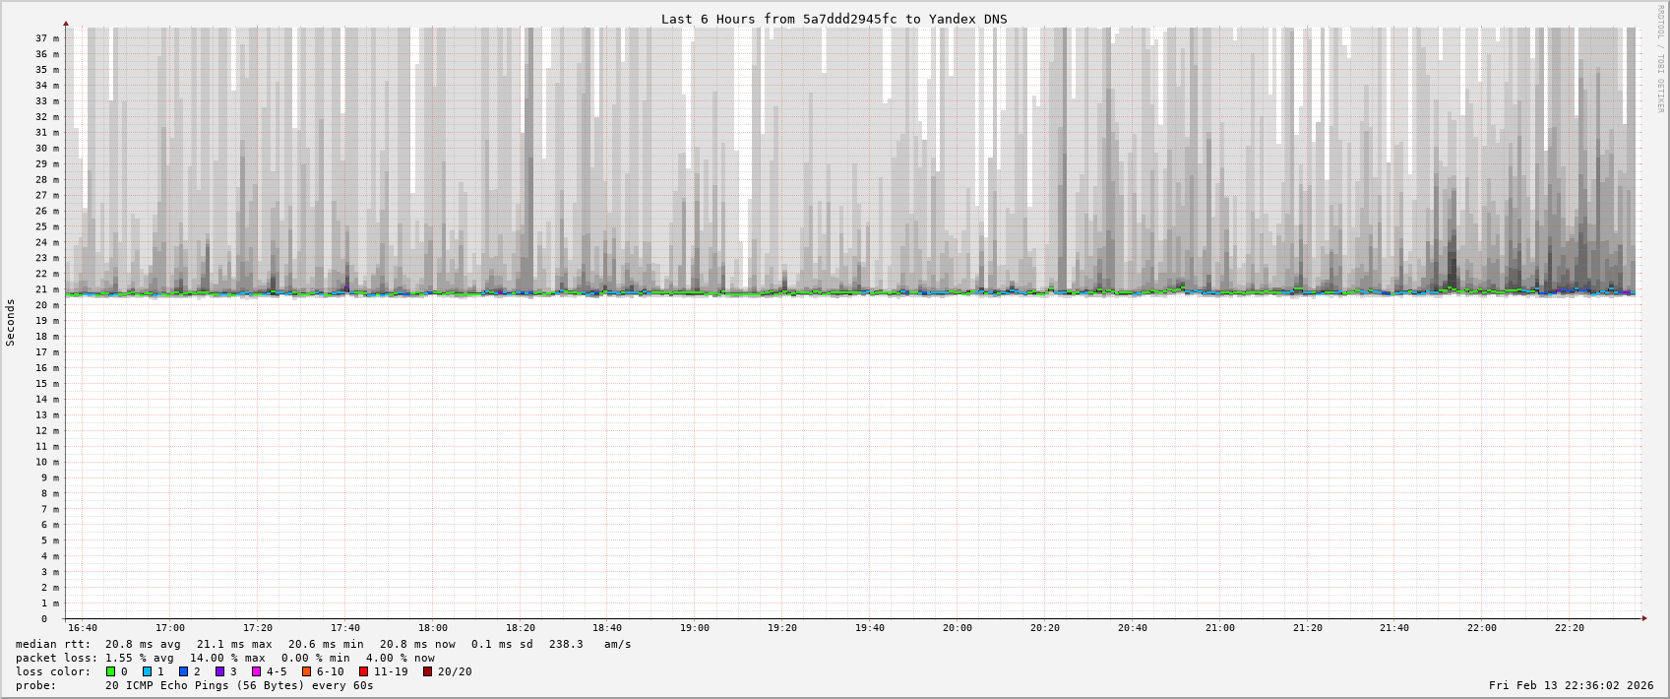The width and height of the screenshot is (1670, 699).
Task: Click the 18:40 time axis label
Action: click(607, 628)
